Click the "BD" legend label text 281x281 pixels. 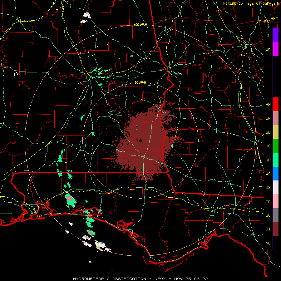[268, 132]
